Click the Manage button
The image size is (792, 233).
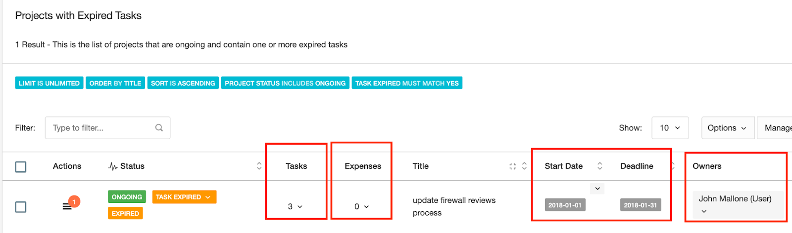coord(775,128)
